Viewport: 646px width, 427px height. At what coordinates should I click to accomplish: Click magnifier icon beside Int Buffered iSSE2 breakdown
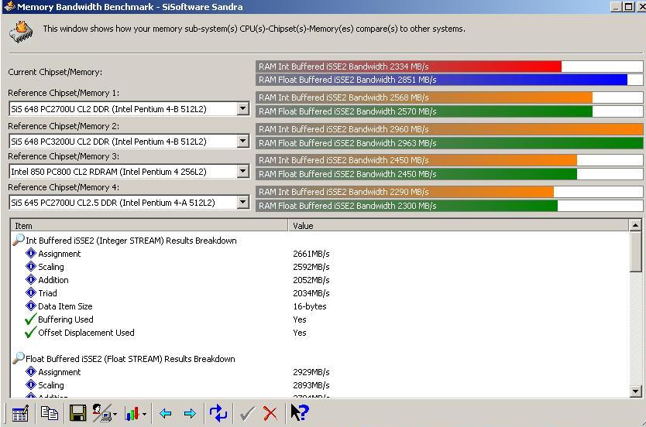pos(19,240)
